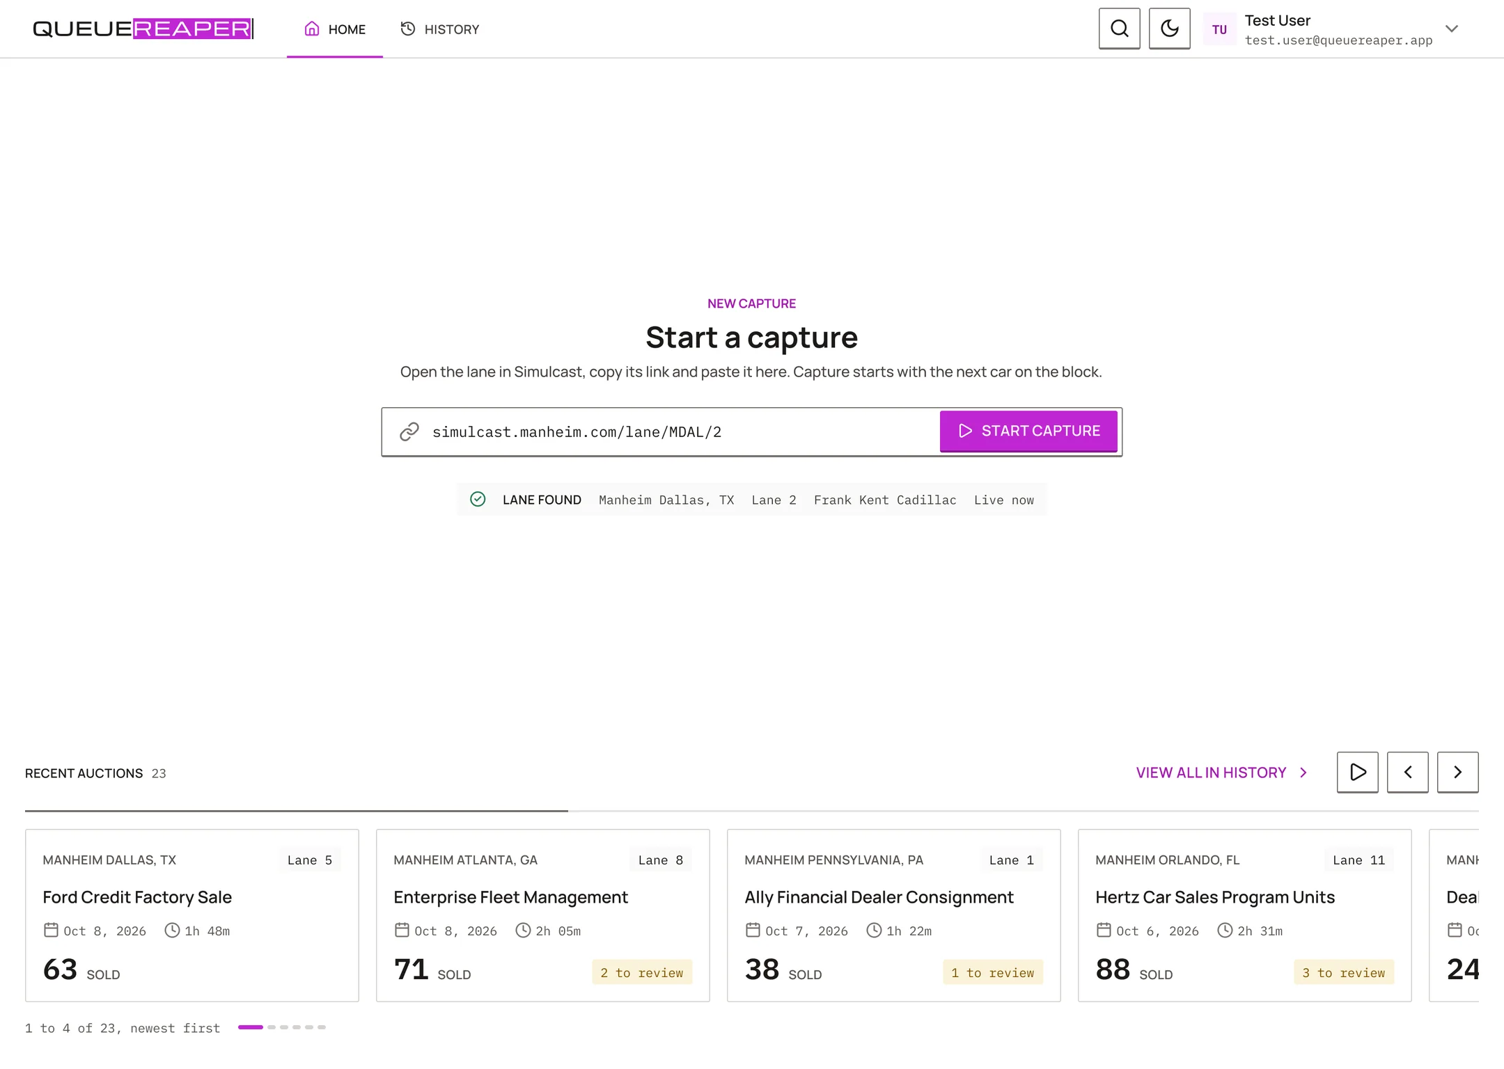Click the autoplay carousel play button
The height and width of the screenshot is (1069, 1504).
(x=1357, y=772)
